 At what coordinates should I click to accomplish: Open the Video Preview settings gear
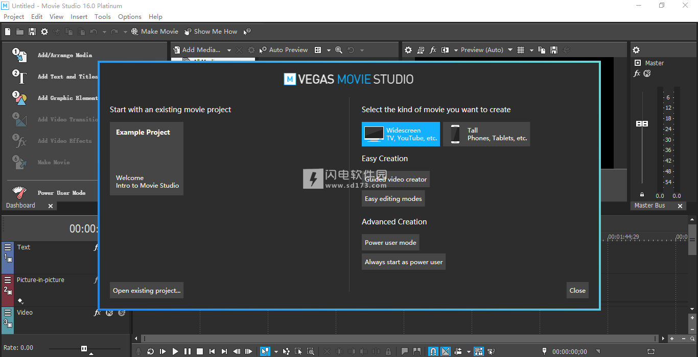click(x=408, y=50)
